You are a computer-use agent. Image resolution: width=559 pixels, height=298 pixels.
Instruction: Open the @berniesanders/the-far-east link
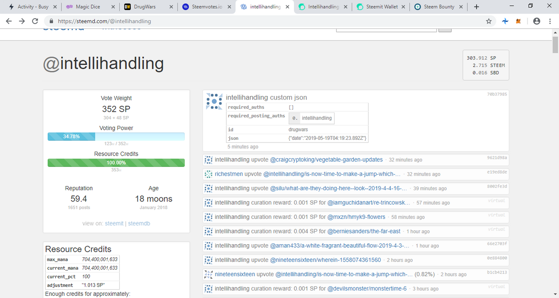click(x=364, y=231)
